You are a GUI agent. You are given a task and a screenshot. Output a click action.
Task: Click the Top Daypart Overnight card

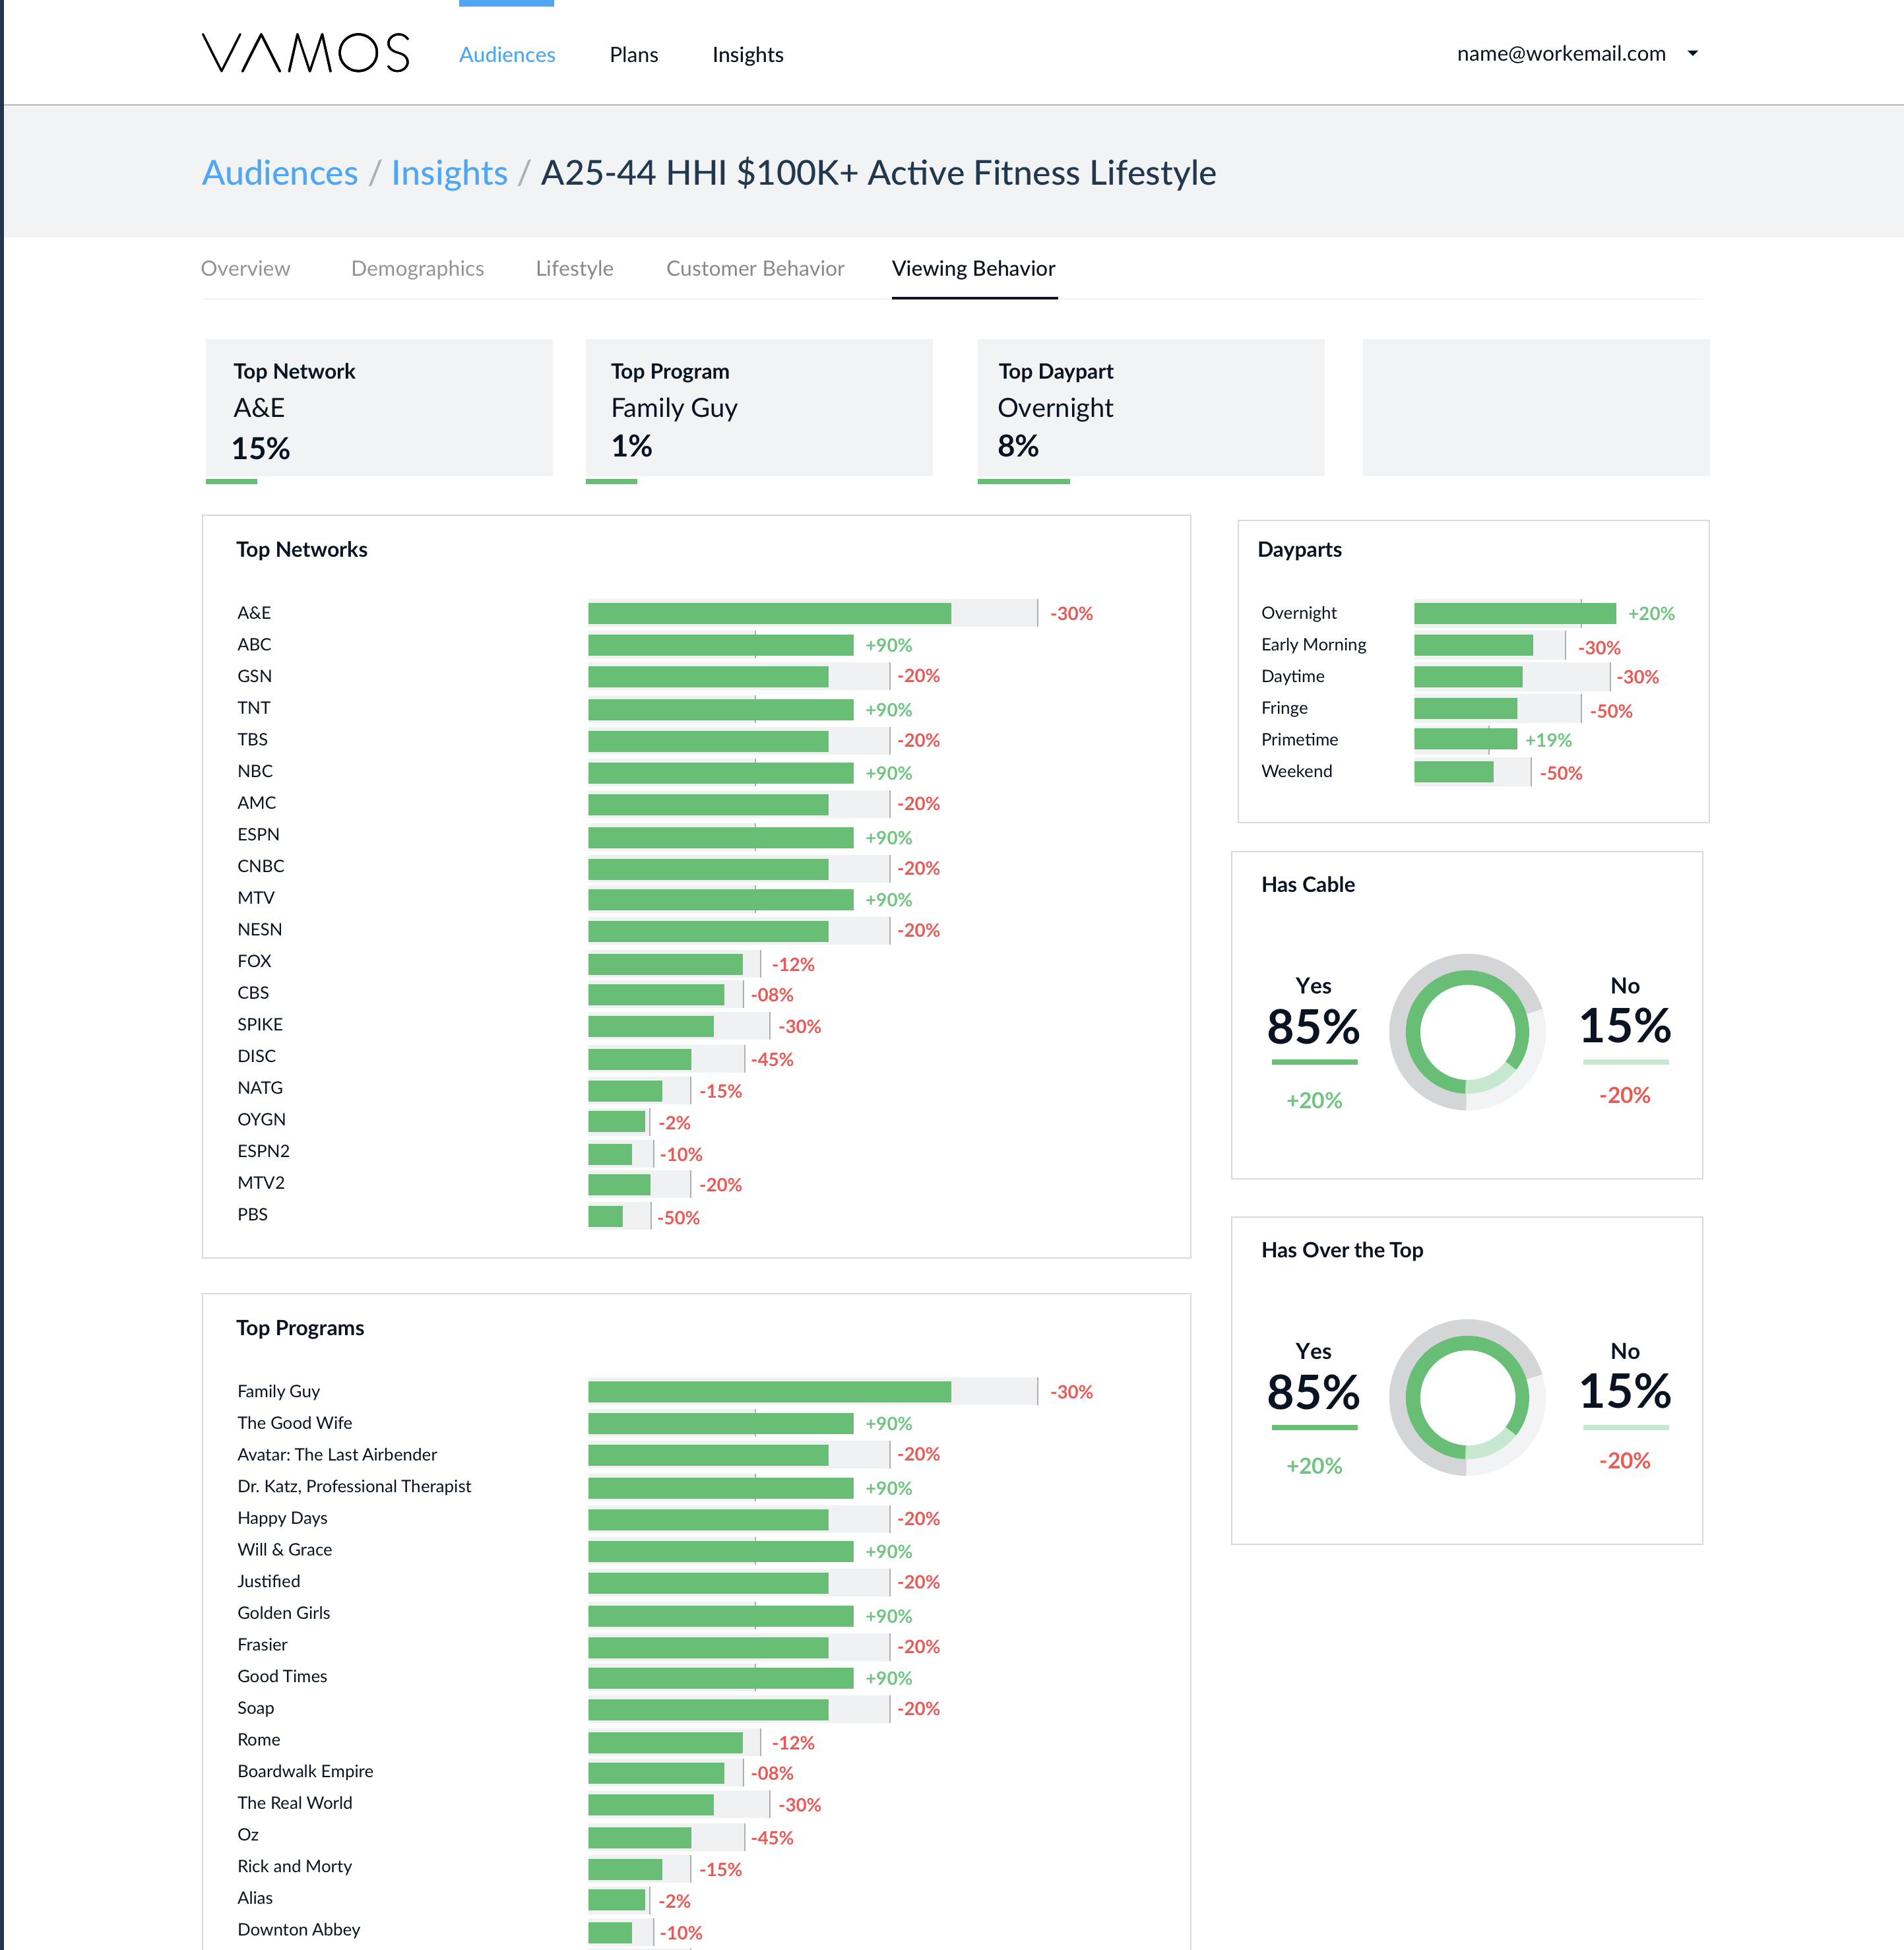(1151, 408)
